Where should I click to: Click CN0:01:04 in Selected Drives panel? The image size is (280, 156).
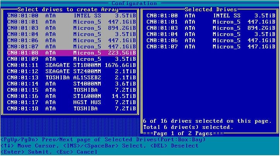click(211, 34)
